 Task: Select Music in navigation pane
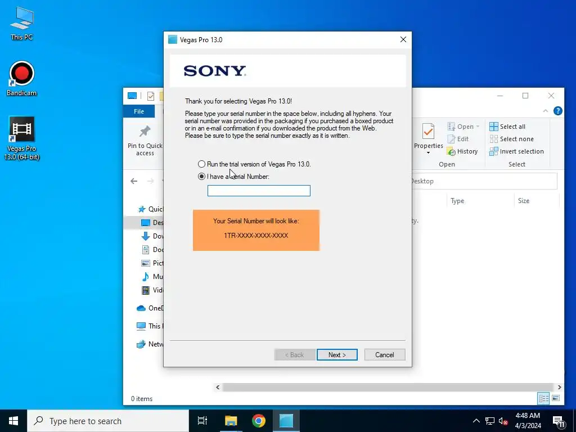pyautogui.click(x=152, y=277)
